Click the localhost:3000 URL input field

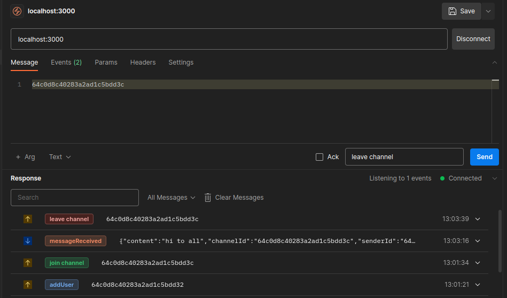click(229, 39)
